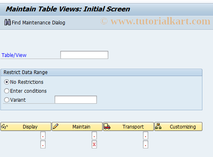Click the Table/View label
This screenshot has height=157, width=213.
tap(14, 55)
